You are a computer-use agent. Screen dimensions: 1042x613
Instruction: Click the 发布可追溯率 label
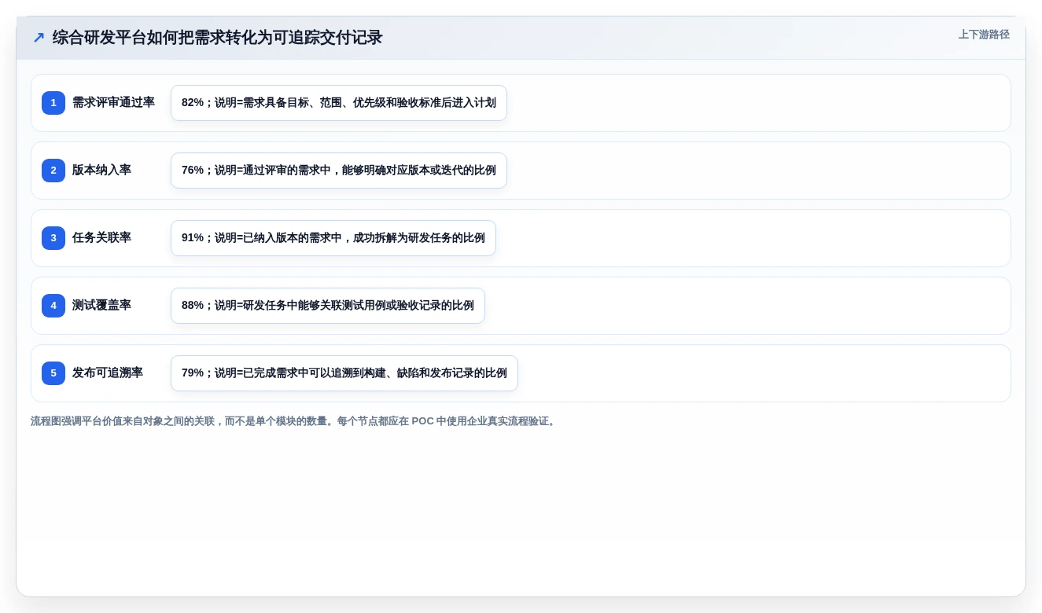pos(108,373)
